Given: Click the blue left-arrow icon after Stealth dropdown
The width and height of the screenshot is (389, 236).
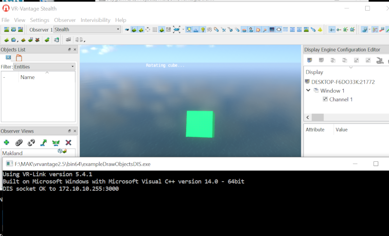Looking at the screenshot, I should pos(127,30).
